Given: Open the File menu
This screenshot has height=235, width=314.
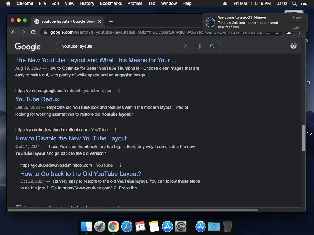Looking at the screenshot, I should pyautogui.click(x=42, y=3).
